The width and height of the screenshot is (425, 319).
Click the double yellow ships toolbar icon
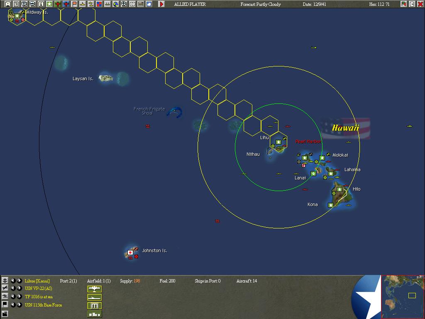91,4
